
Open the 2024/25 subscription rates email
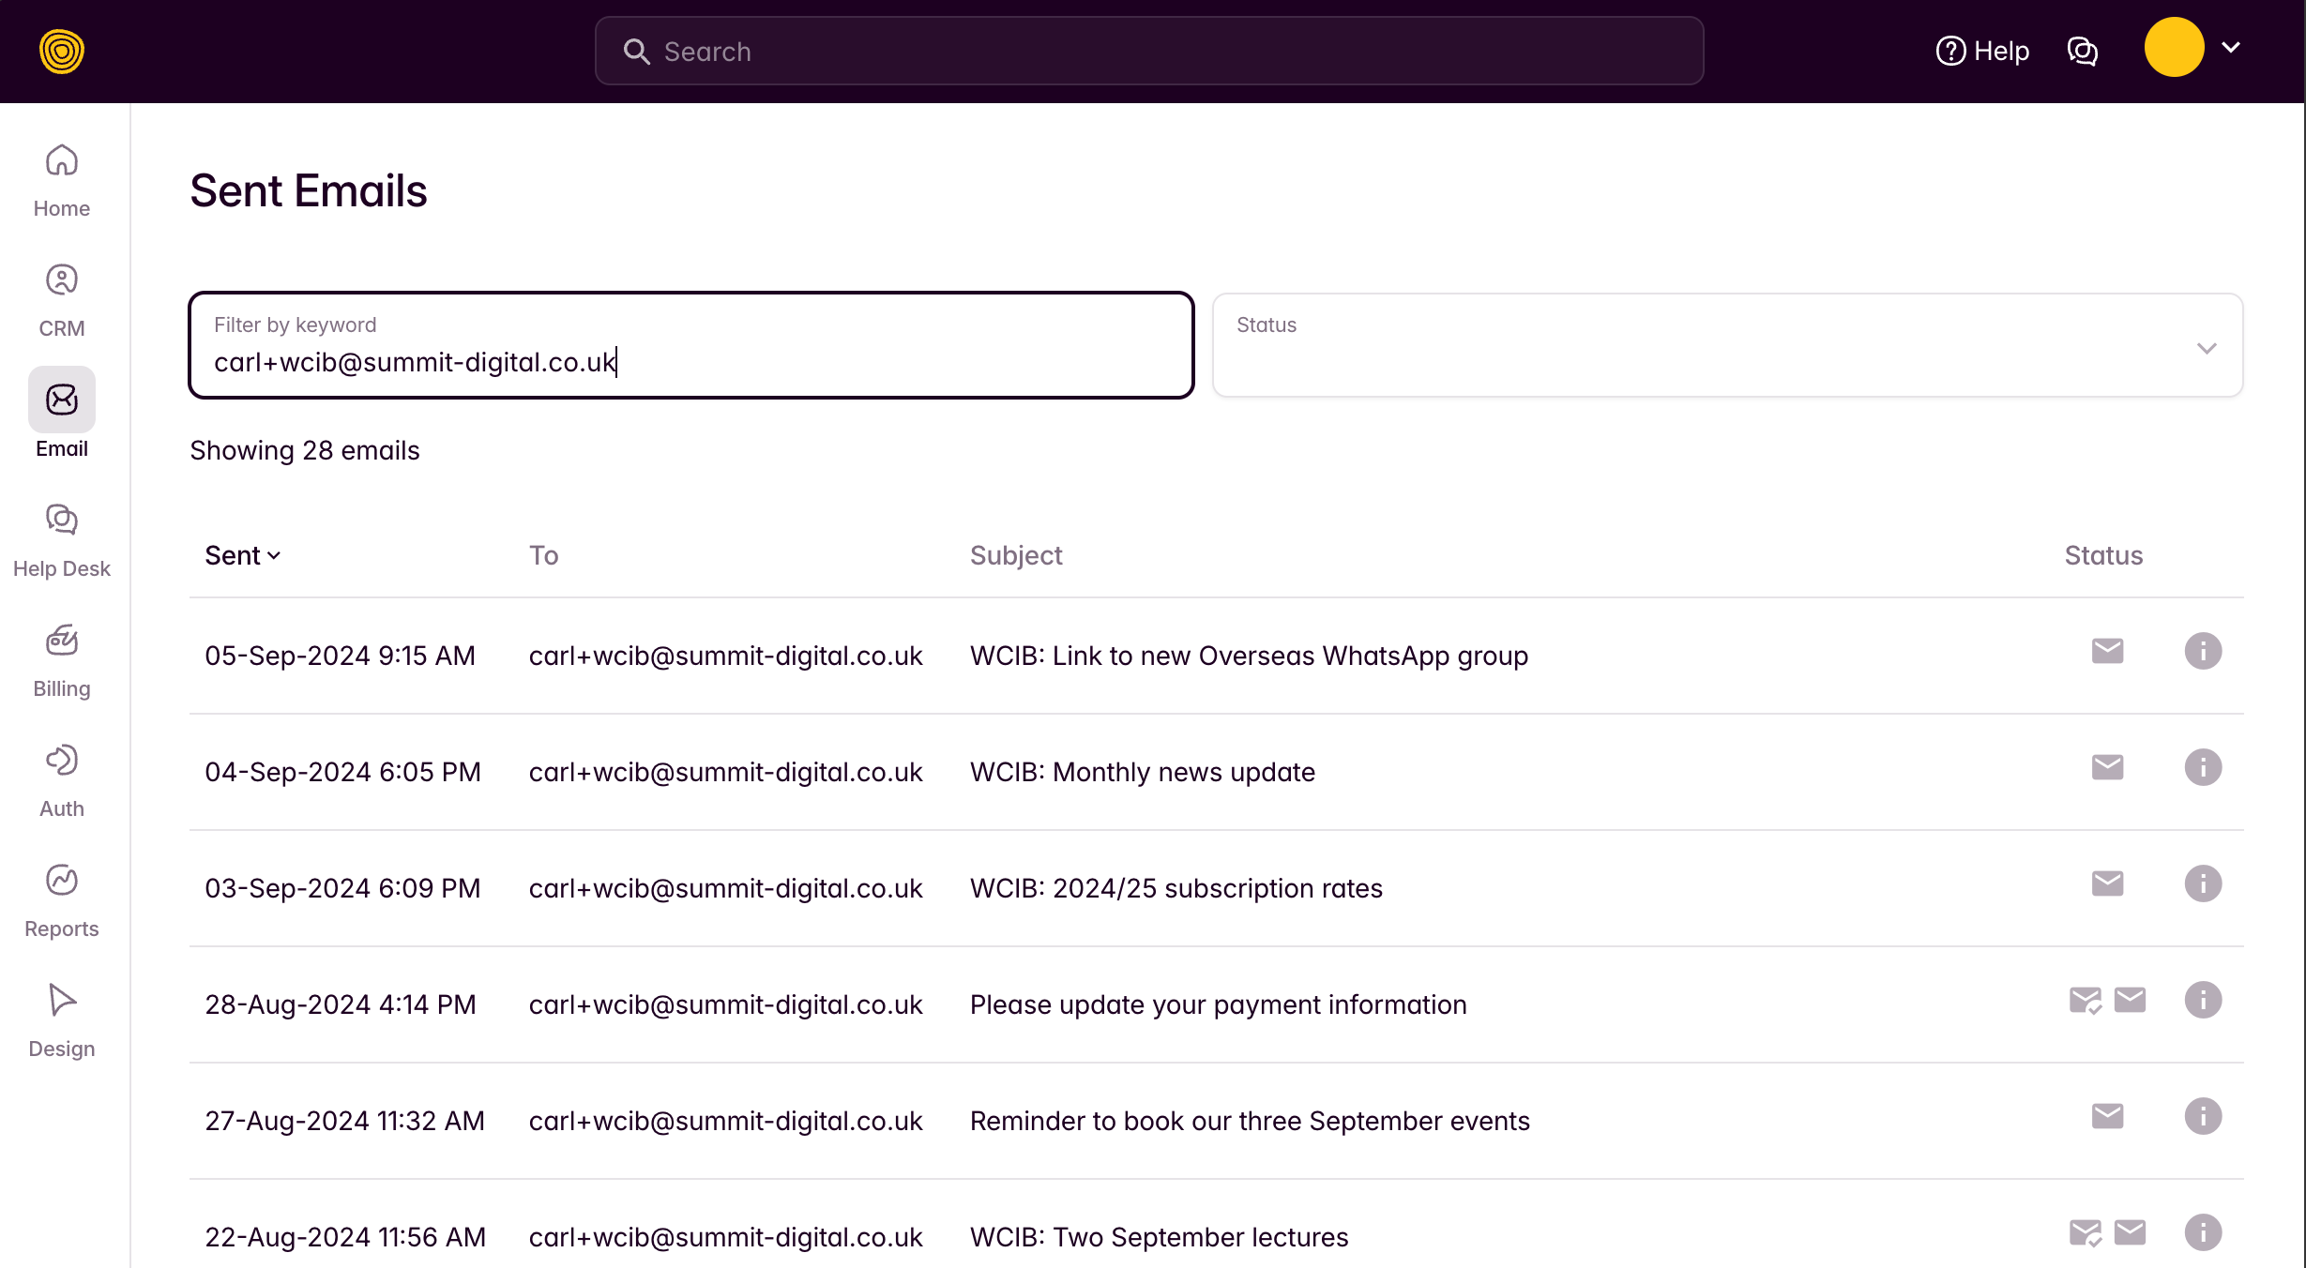pyautogui.click(x=1176, y=888)
